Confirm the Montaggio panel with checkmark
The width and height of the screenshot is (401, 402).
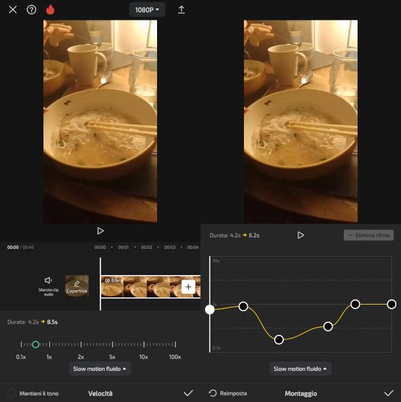click(389, 393)
